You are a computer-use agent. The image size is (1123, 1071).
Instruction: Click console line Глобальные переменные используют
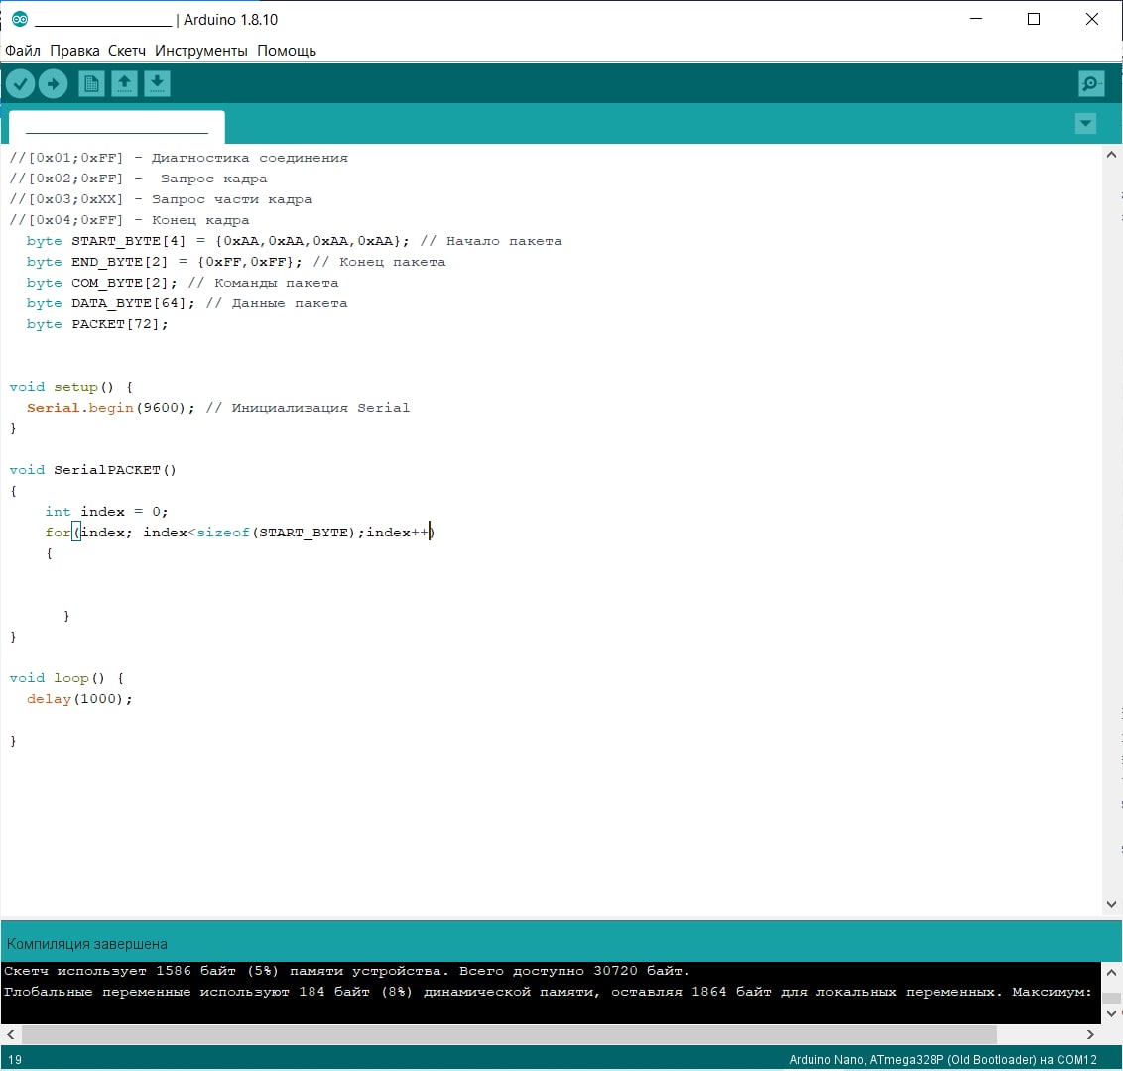coord(548,993)
